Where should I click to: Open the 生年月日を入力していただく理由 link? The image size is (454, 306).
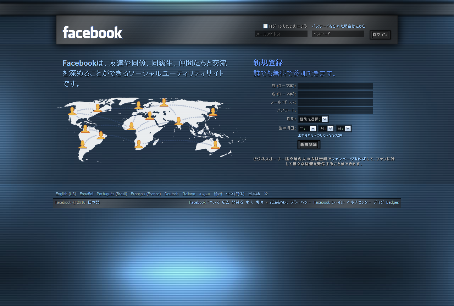[320, 135]
